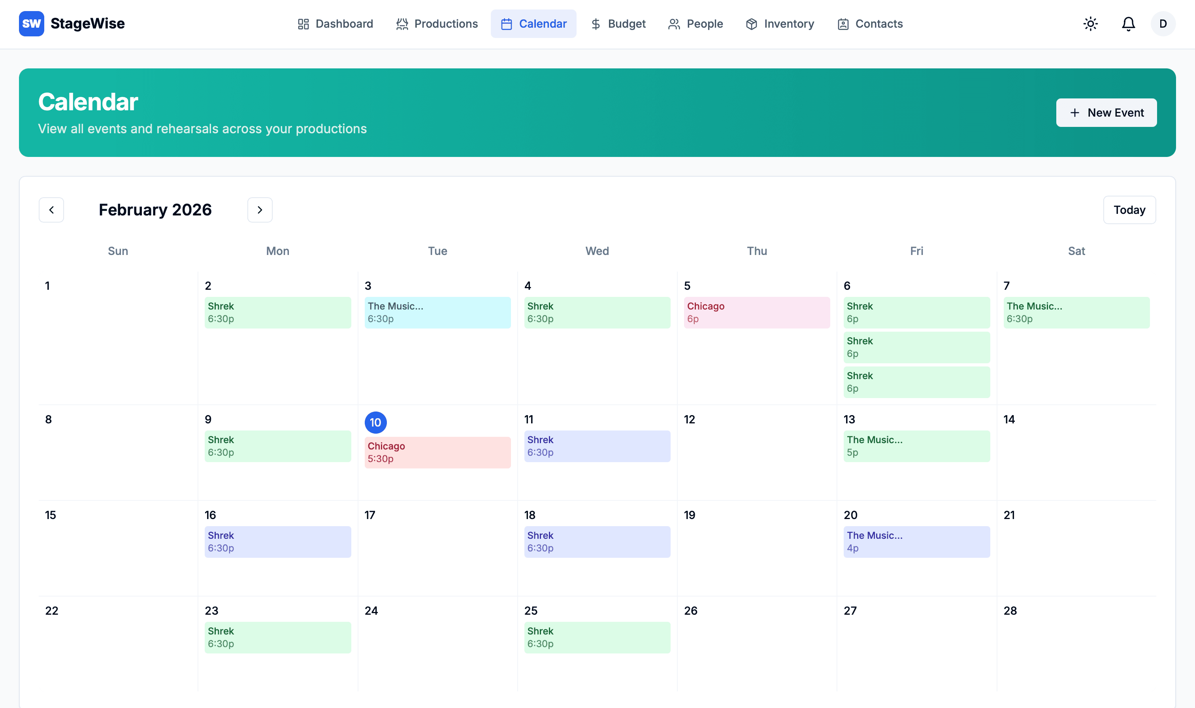Viewport: 1195px width, 708px height.
Task: Advance to next month with right chevron
Action: click(x=260, y=210)
